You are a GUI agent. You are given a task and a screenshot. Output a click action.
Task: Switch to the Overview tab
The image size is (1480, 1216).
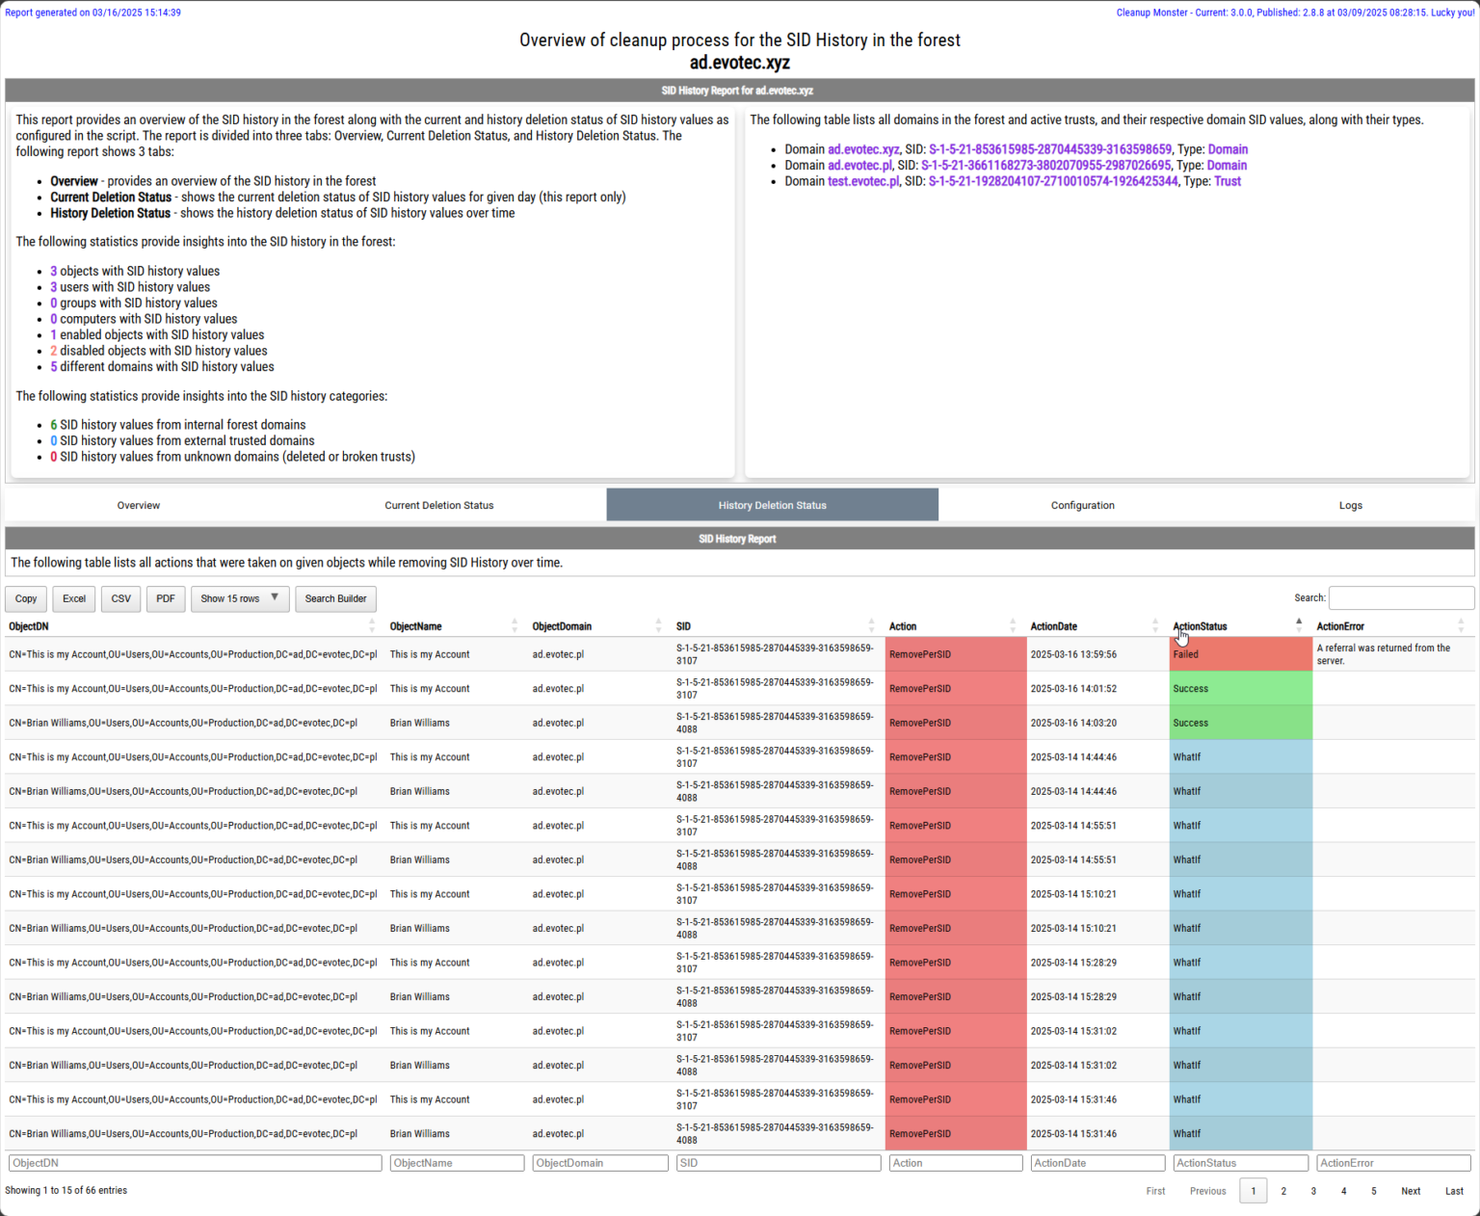tap(139, 504)
